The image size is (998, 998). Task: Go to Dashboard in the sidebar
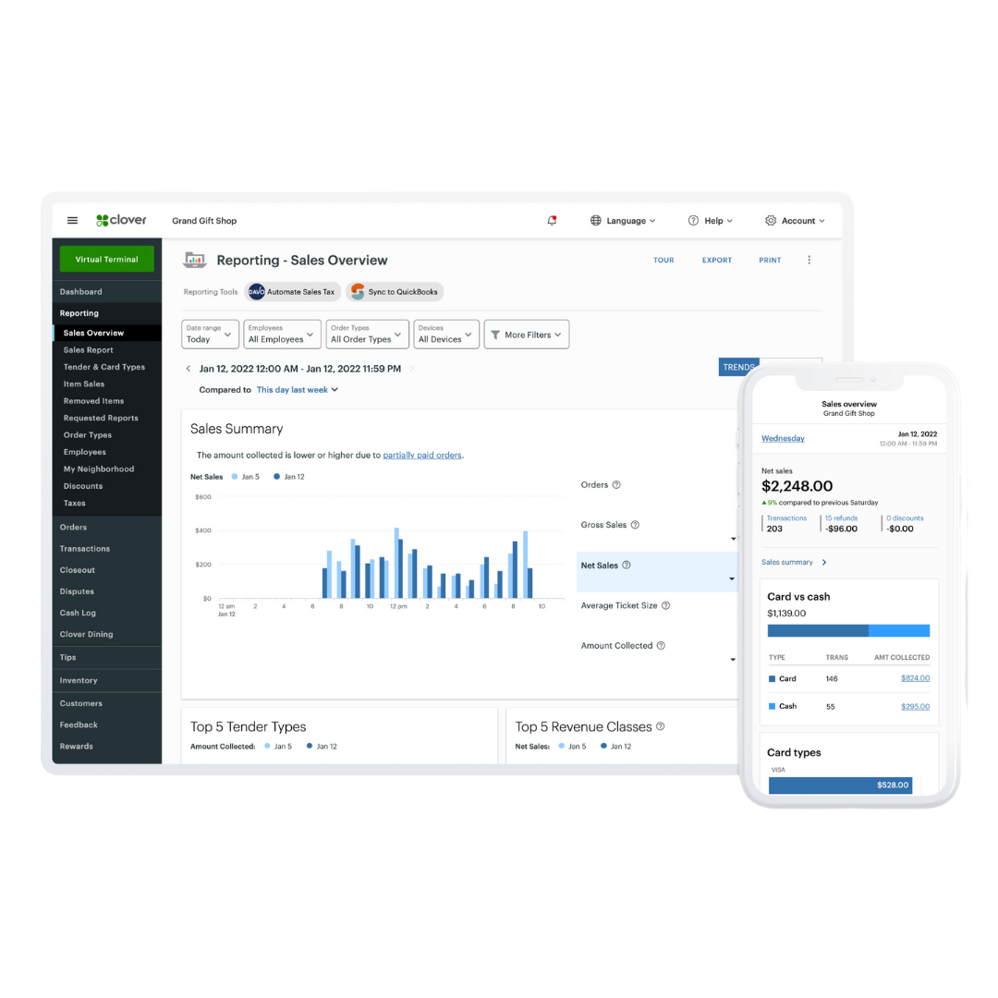click(x=80, y=291)
